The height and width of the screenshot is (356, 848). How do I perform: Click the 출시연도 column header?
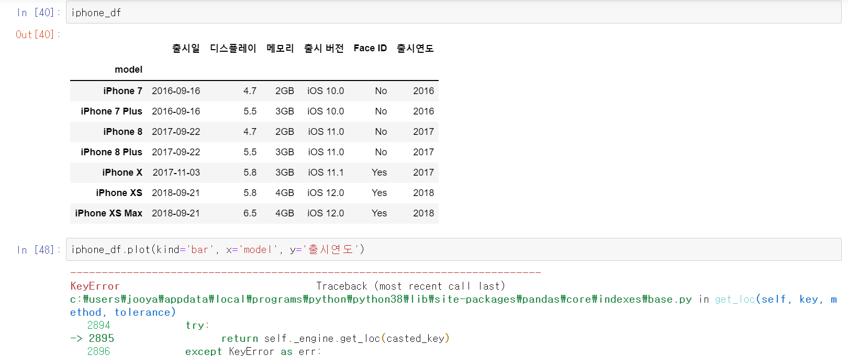(x=415, y=48)
